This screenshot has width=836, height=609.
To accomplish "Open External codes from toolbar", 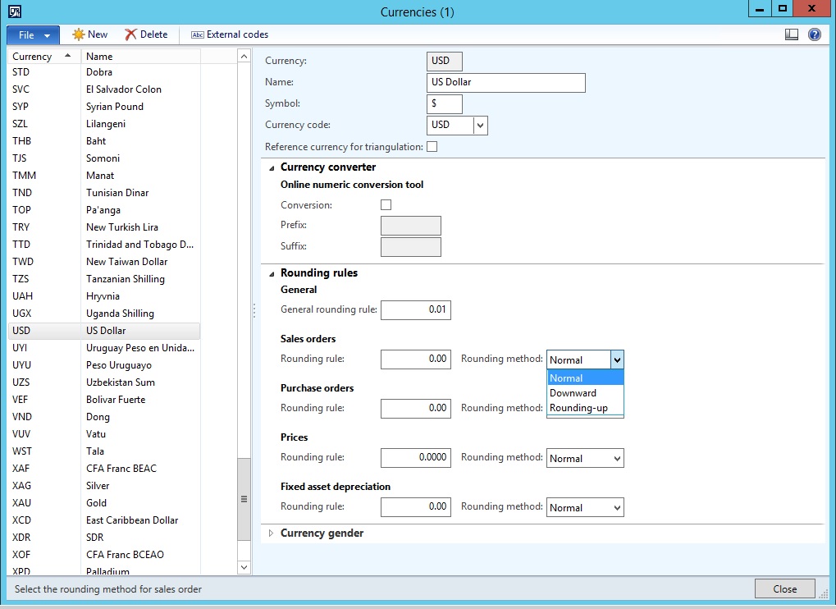I will coord(230,34).
